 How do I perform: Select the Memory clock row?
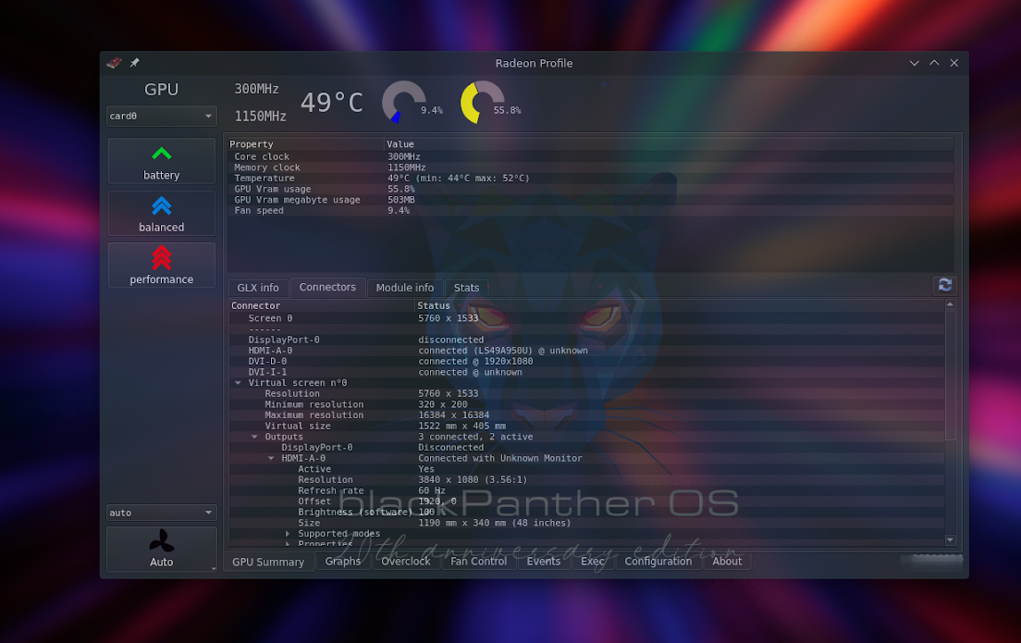pos(591,167)
